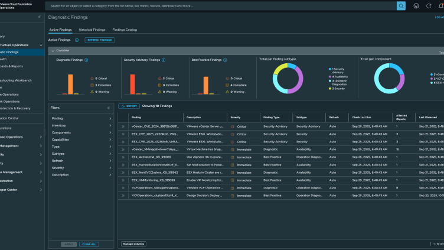
Task: Open finding ESX_CVE_2025_22224to6_VMS
Action: (x=155, y=134)
